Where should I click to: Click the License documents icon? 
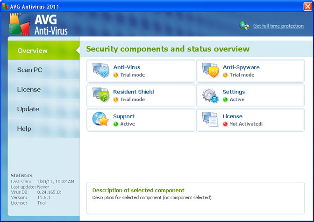tap(210, 119)
